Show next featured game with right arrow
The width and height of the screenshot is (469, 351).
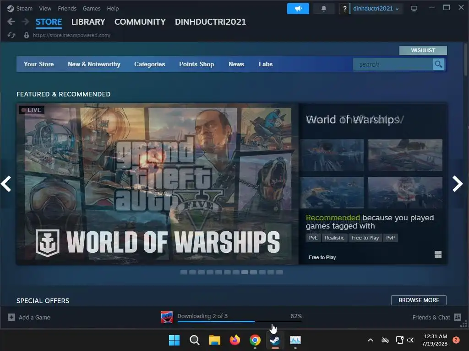(x=458, y=184)
